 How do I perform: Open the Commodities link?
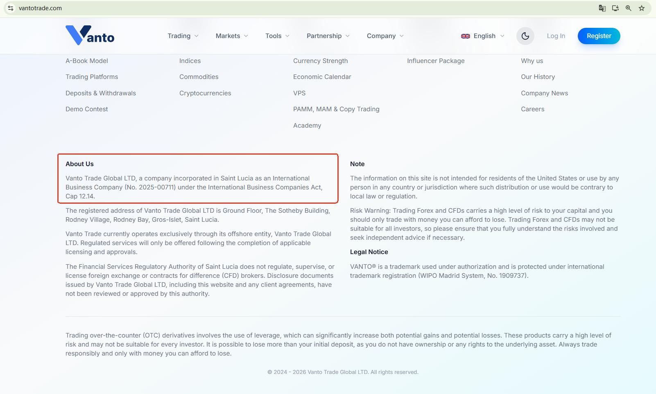[x=199, y=77]
